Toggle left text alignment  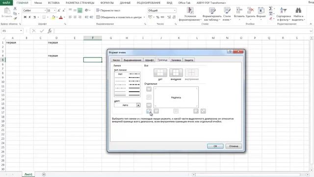[70, 17]
